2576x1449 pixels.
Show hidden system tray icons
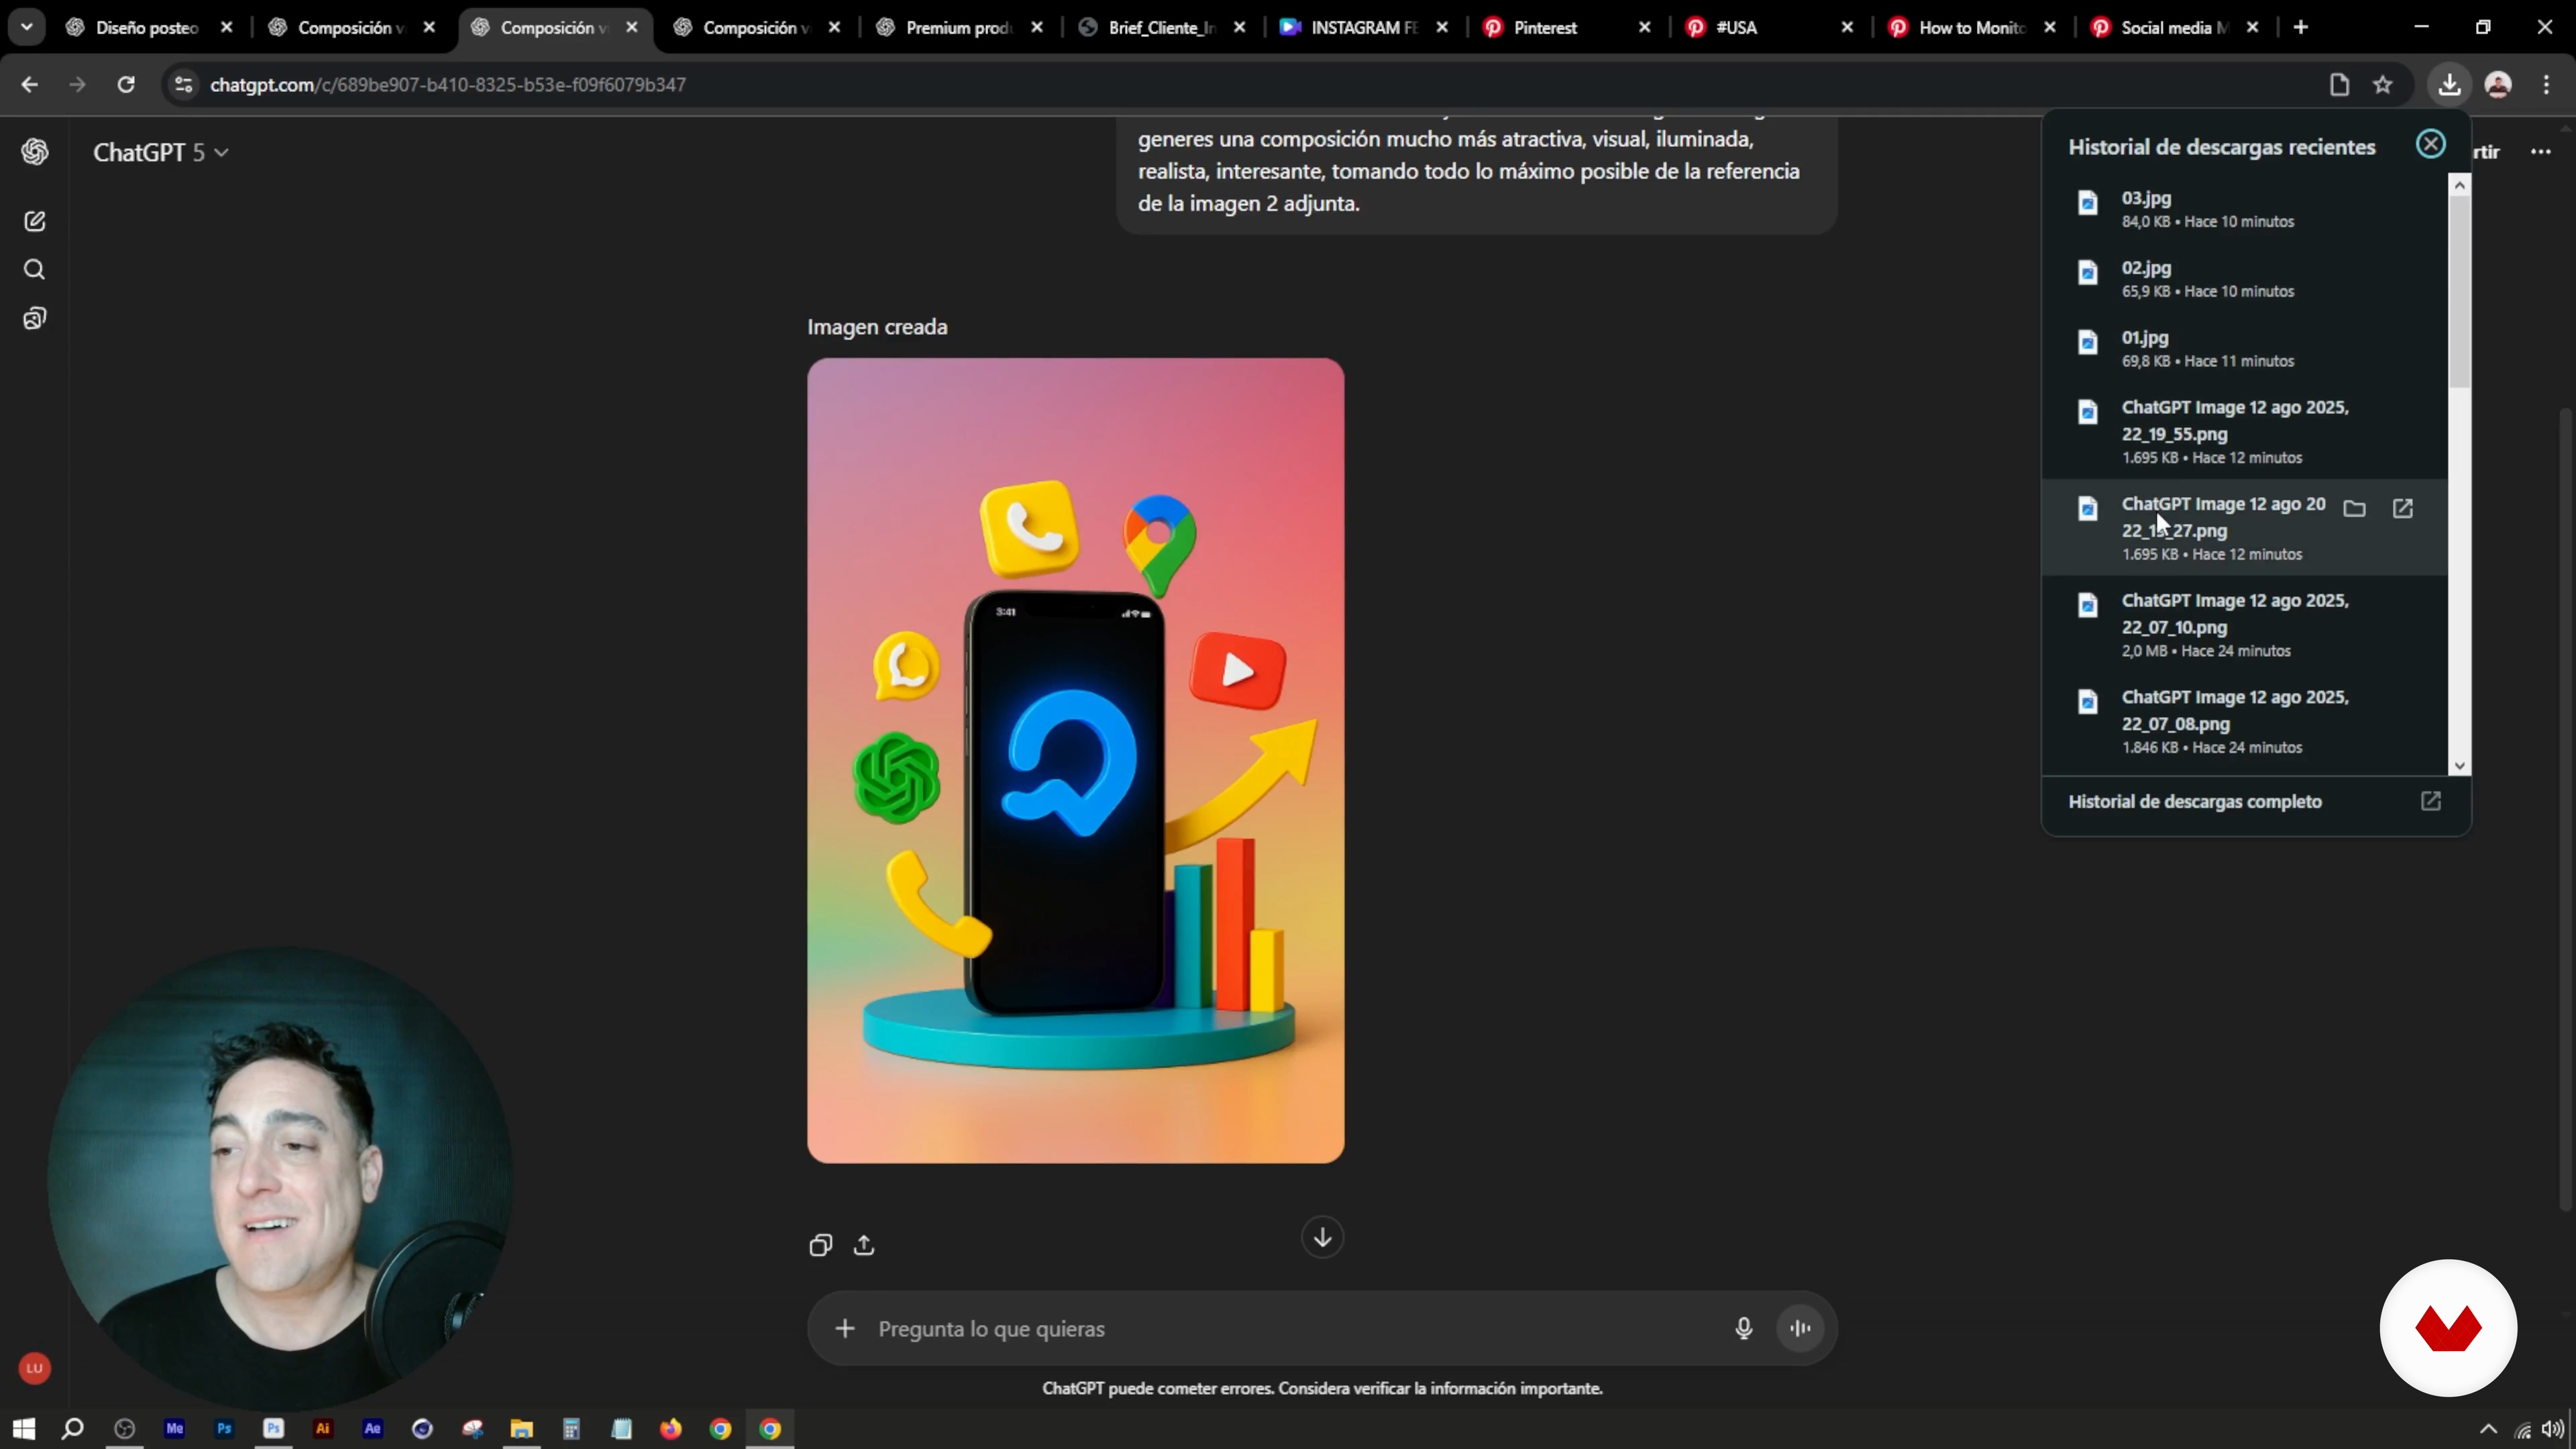point(2489,1430)
